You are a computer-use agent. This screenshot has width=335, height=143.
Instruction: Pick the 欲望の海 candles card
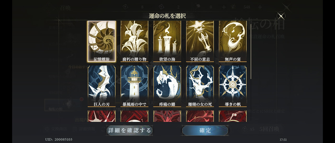coord(167,41)
